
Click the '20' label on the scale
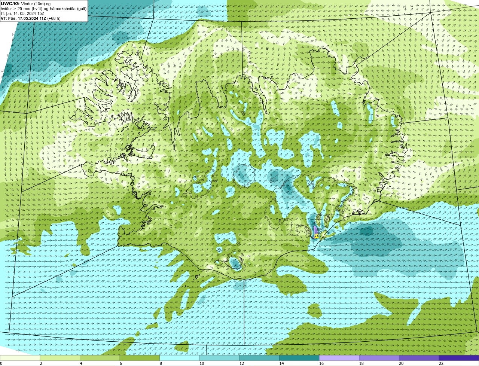tap(401, 363)
